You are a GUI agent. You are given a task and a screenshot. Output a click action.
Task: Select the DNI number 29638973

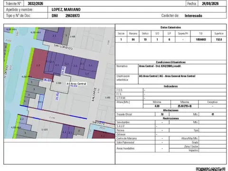pos(73,16)
